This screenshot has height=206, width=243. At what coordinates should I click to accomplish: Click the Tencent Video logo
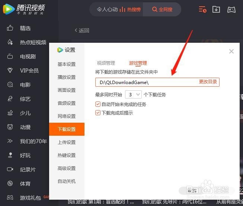tap(24, 9)
